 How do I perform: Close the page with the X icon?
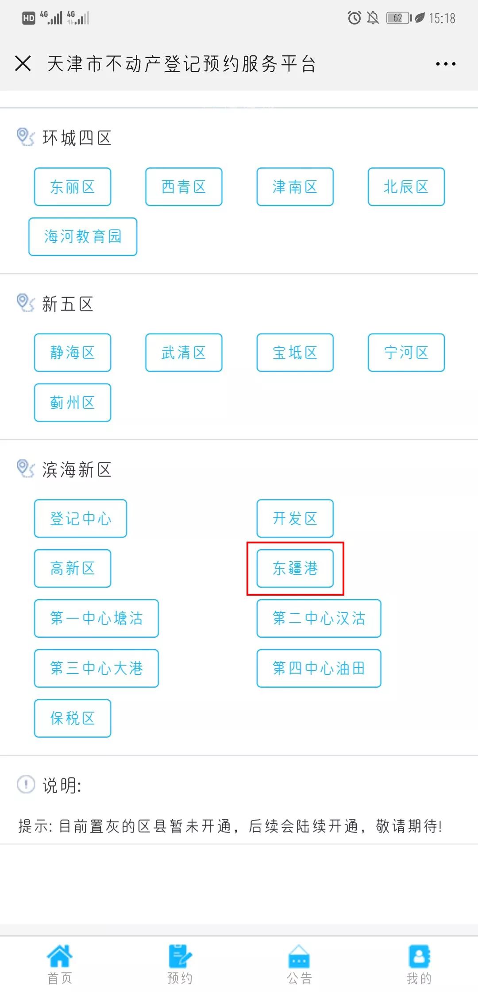(23, 63)
